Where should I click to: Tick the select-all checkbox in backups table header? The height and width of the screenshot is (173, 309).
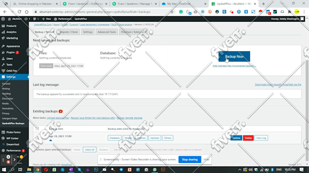(37, 129)
